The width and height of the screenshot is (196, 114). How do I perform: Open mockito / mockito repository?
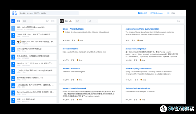pyautogui.click(x=70, y=49)
